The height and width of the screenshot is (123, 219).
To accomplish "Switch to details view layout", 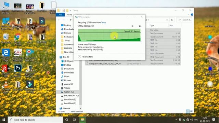I will pos(188,111).
